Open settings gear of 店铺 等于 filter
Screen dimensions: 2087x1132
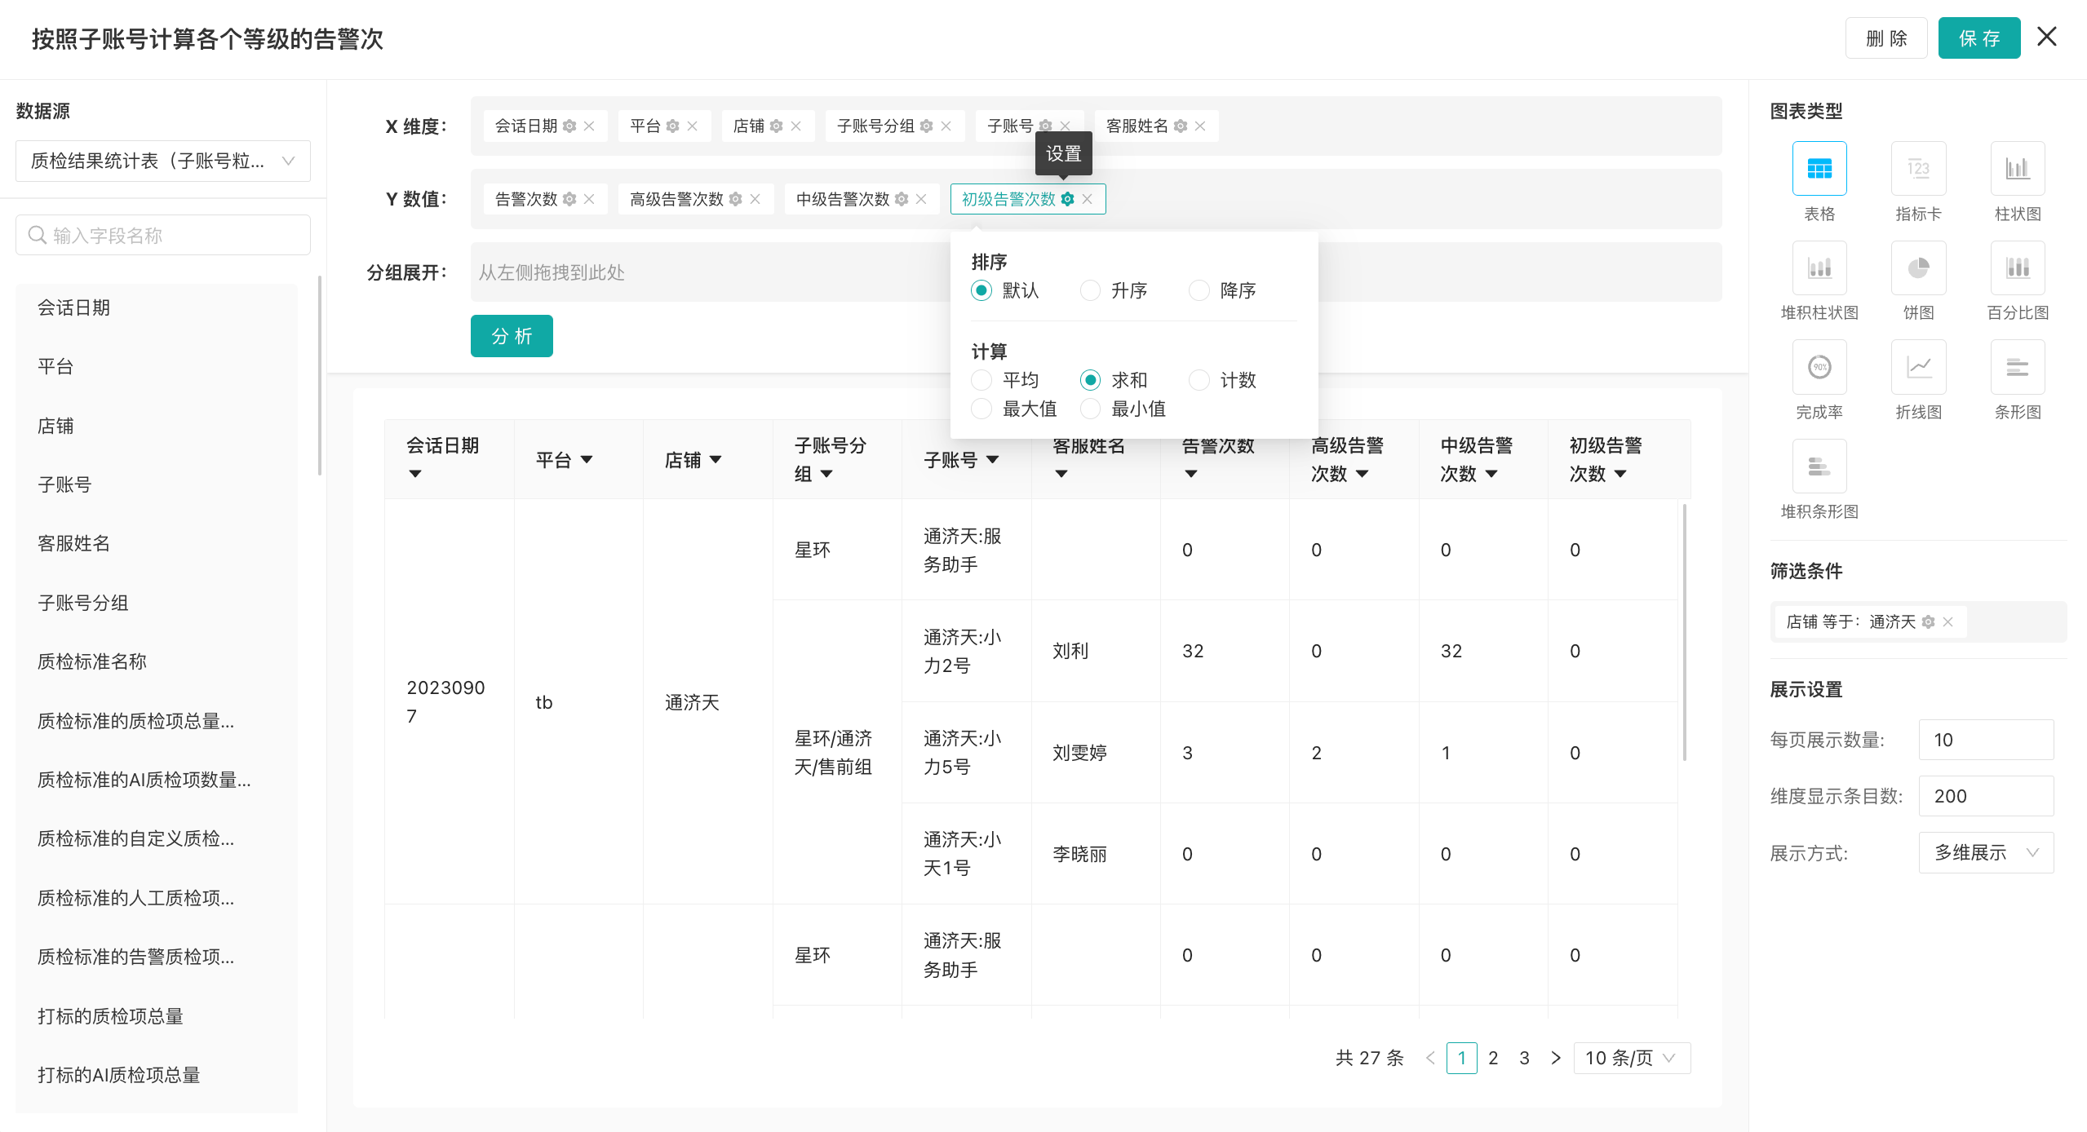[1928, 622]
